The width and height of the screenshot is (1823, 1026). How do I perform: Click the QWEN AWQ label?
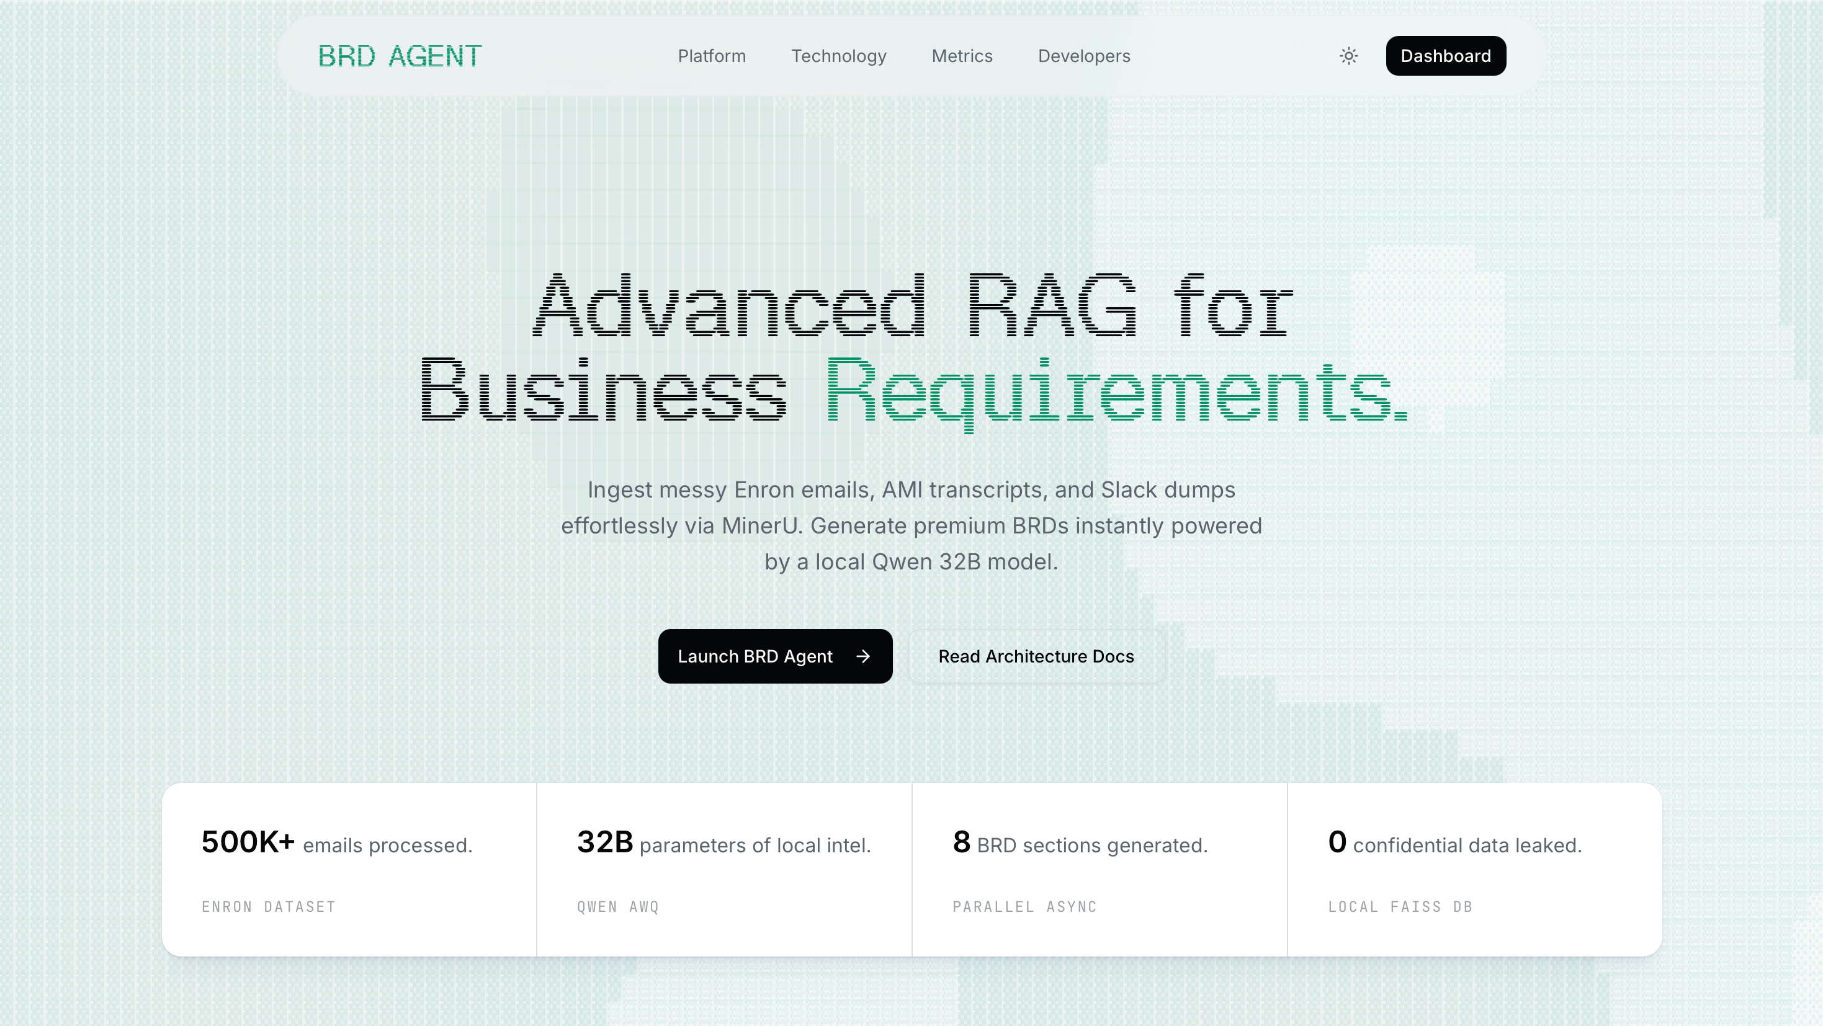tap(618, 906)
